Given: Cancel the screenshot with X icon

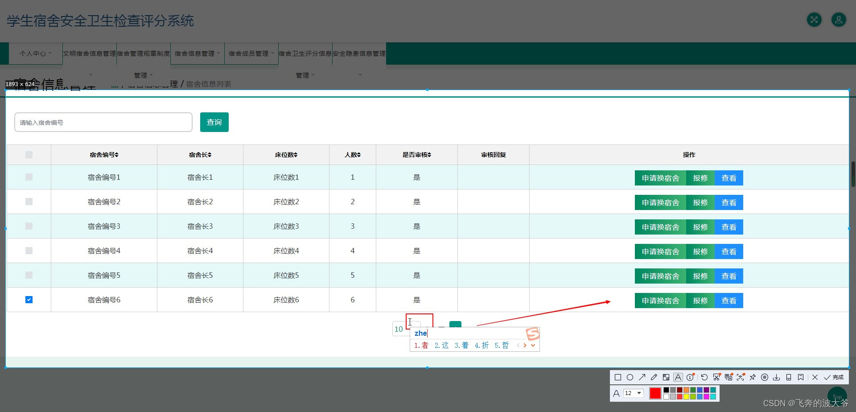Looking at the screenshot, I should coord(815,377).
